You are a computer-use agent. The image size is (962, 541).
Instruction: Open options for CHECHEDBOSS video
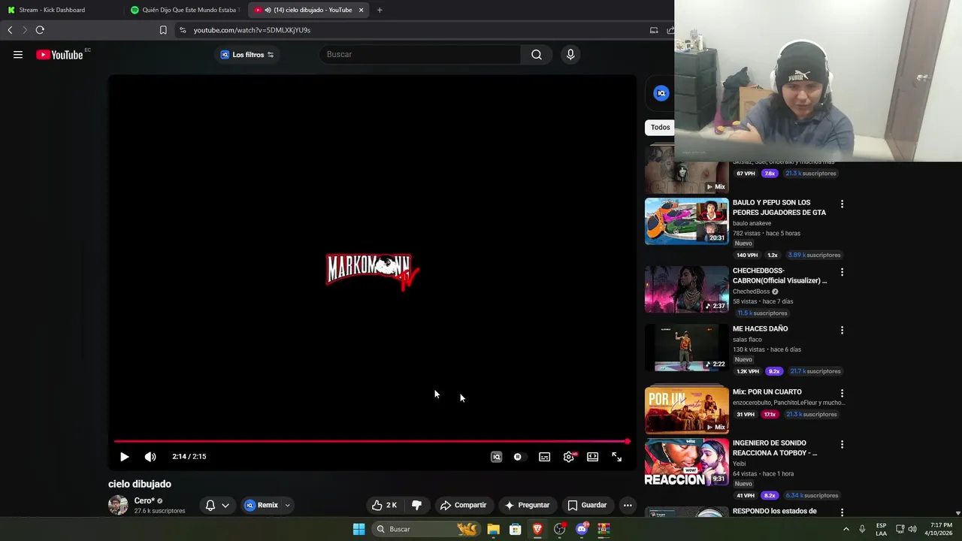click(x=842, y=272)
